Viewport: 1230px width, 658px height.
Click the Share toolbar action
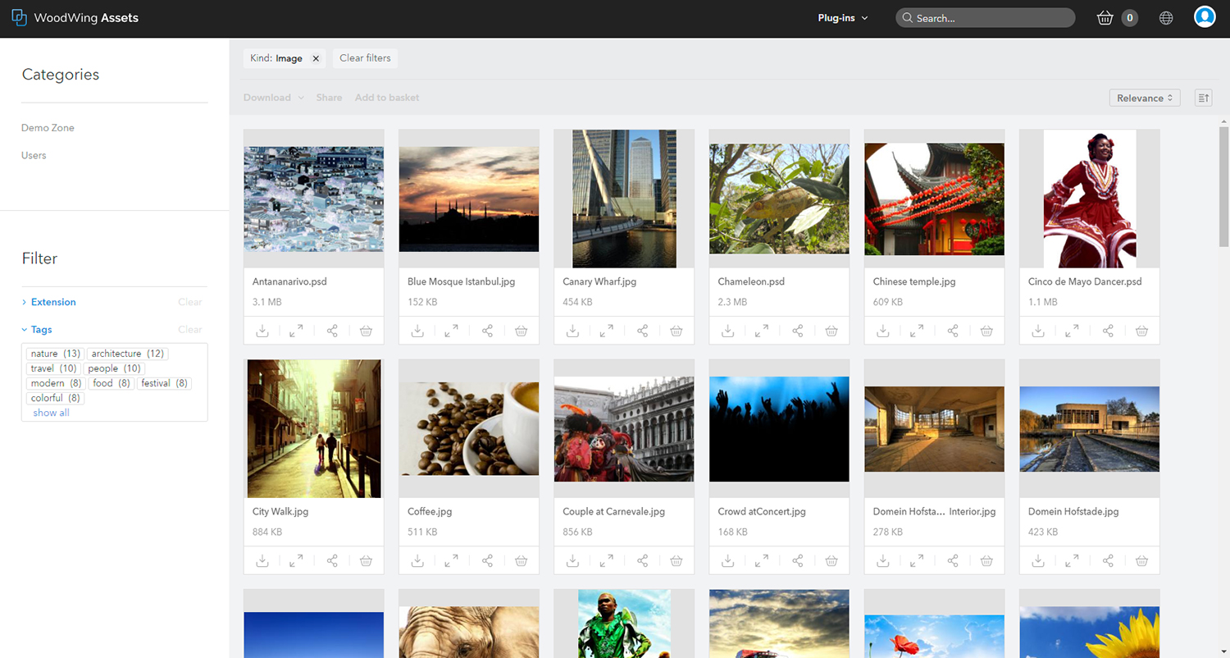329,98
